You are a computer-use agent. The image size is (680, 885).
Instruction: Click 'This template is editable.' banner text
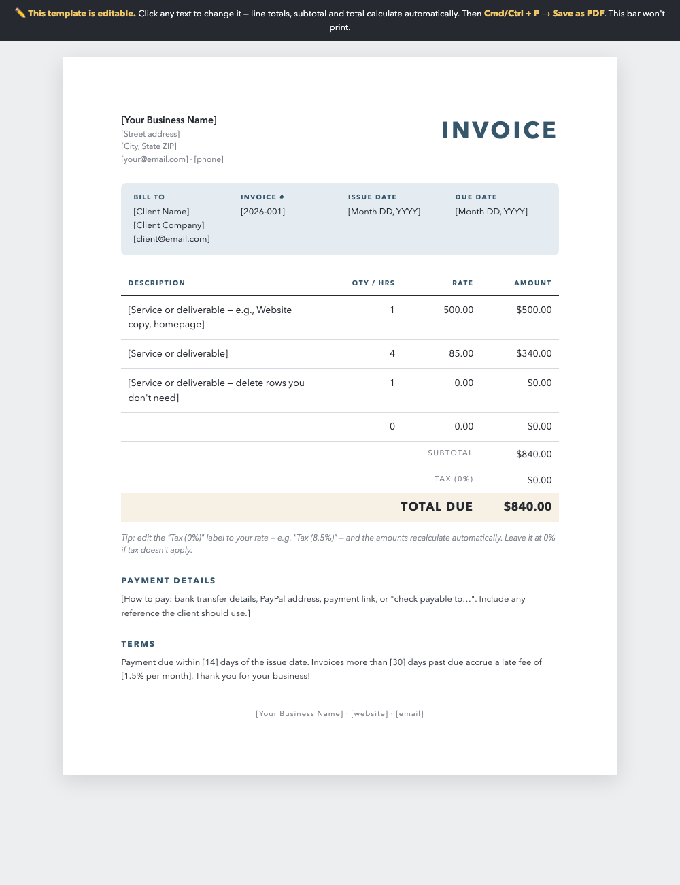pos(82,14)
